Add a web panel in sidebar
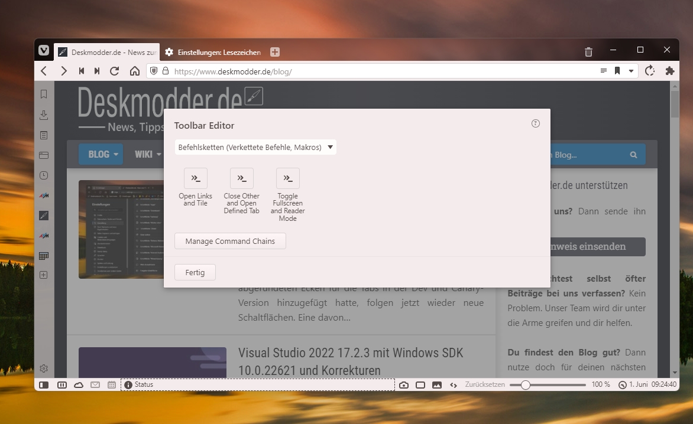This screenshot has width=693, height=424. [x=44, y=275]
